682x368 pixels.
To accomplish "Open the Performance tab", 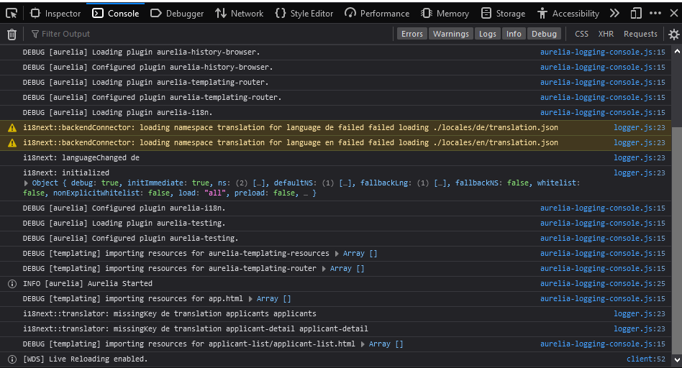I will (x=377, y=14).
